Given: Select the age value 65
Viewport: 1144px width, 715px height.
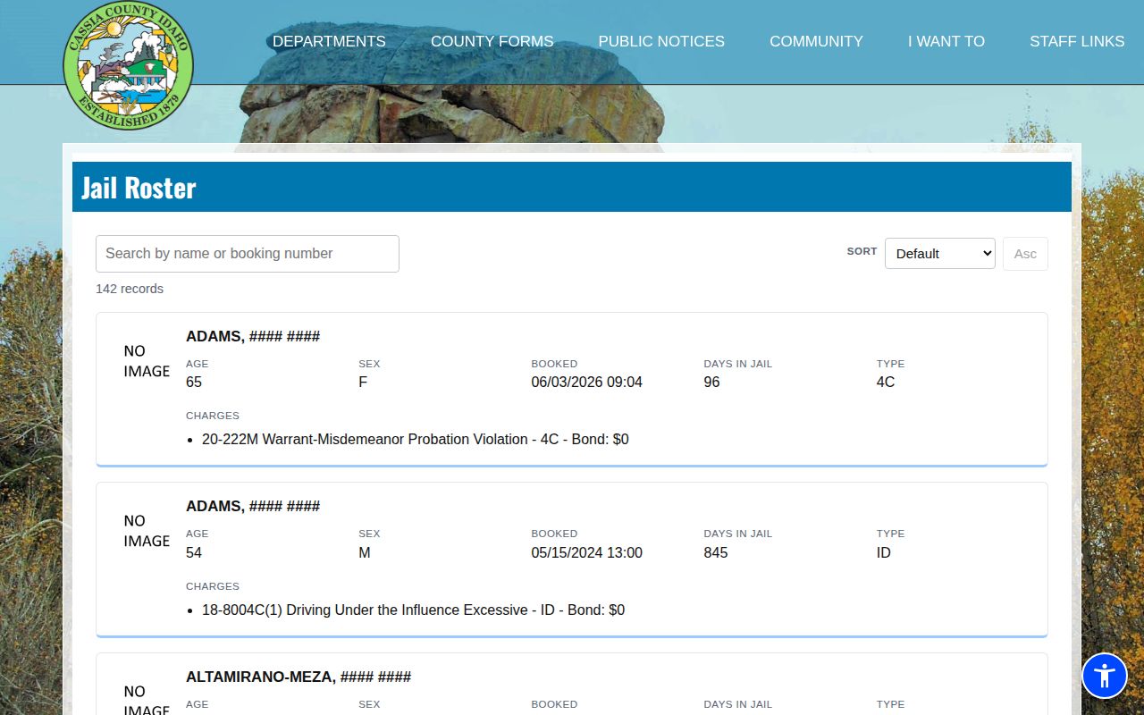Looking at the screenshot, I should [x=194, y=383].
